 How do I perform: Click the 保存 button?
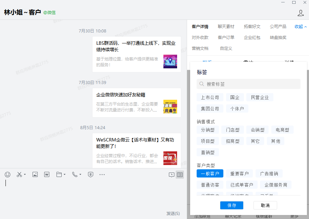[232, 205]
